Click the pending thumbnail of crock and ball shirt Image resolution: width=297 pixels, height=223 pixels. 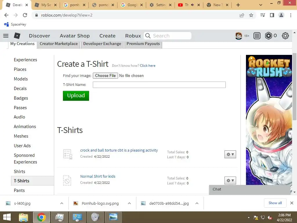pos(68,154)
